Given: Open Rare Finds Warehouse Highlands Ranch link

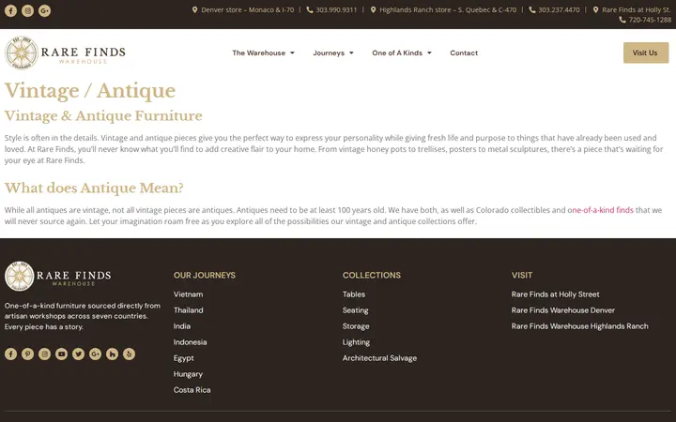Looking at the screenshot, I should click(x=580, y=326).
